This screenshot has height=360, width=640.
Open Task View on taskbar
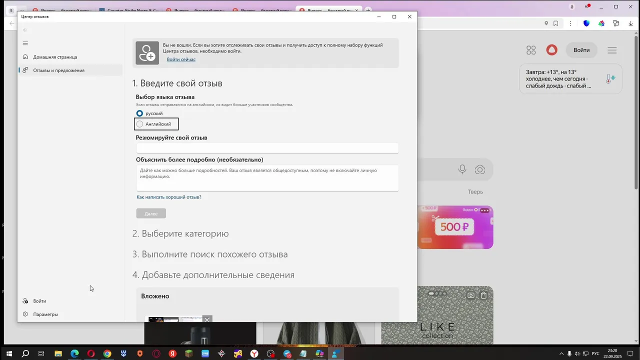point(41,353)
